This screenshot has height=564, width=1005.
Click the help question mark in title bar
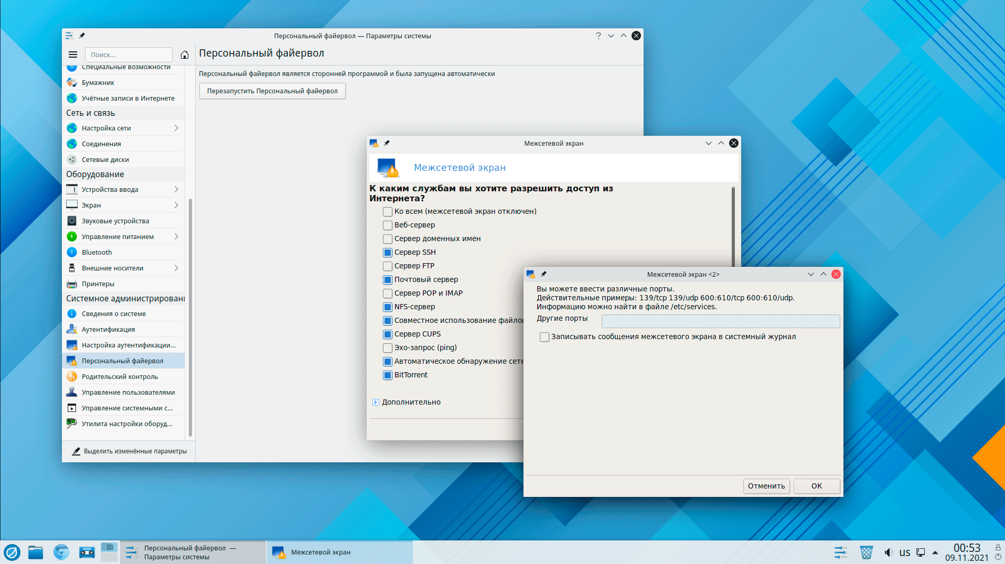[x=598, y=36]
